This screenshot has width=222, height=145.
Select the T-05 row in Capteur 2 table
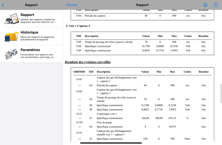tap(142, 42)
